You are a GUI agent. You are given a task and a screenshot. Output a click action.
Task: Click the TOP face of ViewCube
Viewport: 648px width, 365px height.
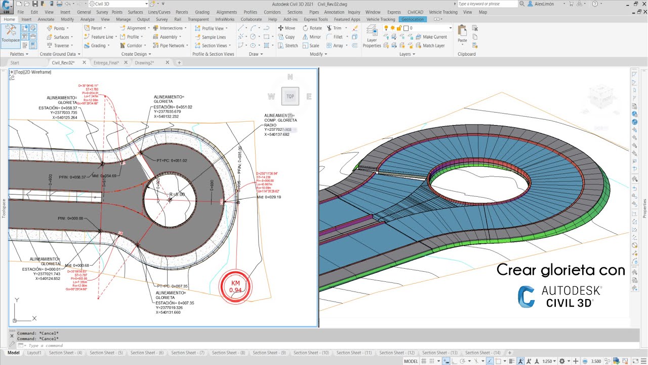[x=290, y=96]
